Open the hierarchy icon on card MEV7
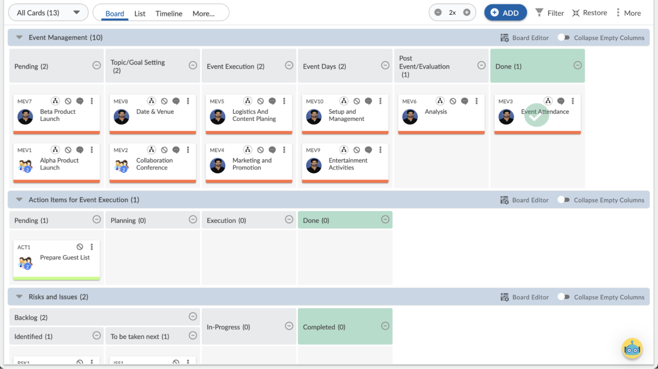This screenshot has width=658, height=369. [x=55, y=101]
